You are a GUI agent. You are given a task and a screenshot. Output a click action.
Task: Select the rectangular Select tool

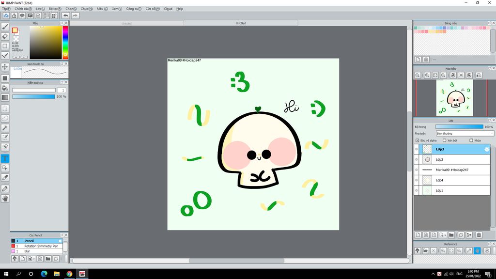point(5,109)
